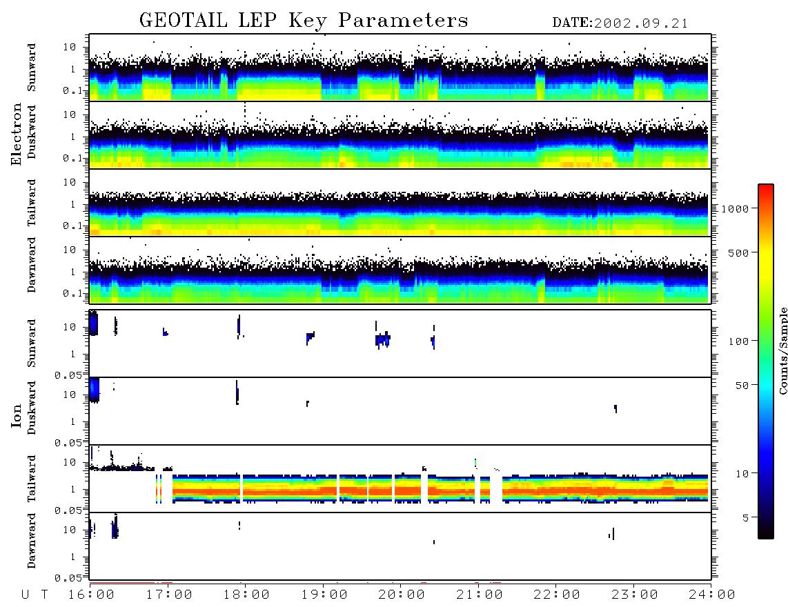The height and width of the screenshot is (607, 788).
Task: Click the Tailward label of Electron group
Action: tap(32, 203)
